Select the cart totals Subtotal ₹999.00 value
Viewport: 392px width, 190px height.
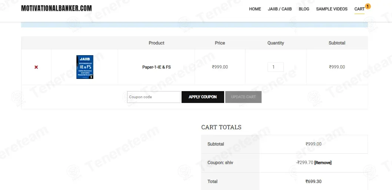coord(313,144)
